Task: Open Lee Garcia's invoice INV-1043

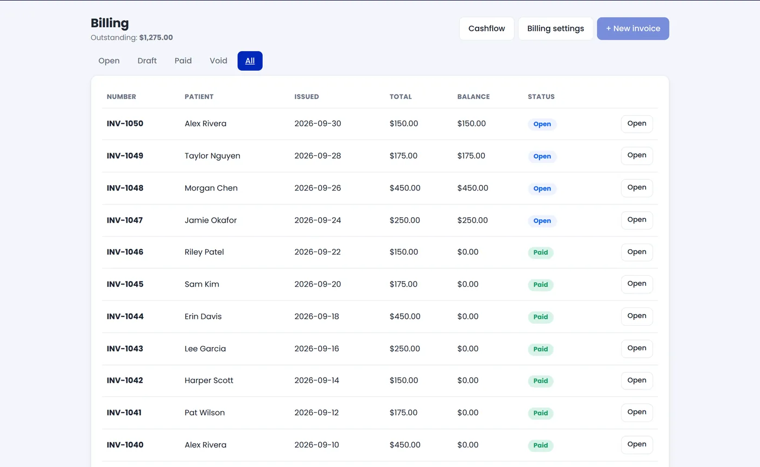Action: click(637, 349)
